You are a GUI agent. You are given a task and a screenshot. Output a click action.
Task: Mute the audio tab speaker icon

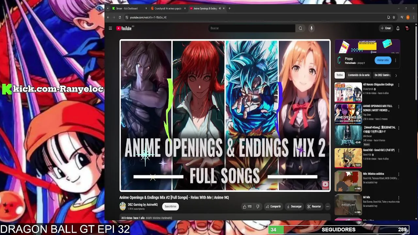tap(220, 8)
